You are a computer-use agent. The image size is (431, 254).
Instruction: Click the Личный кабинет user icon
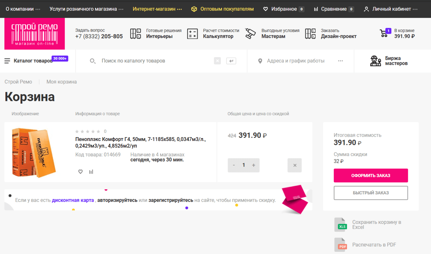366,9
